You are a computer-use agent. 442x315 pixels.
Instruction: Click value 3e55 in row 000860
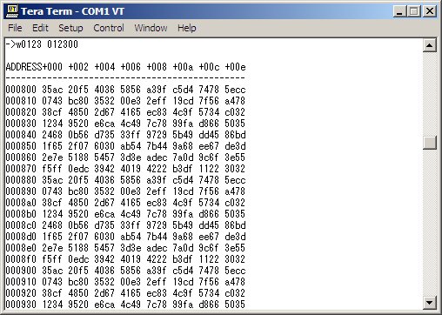[235, 157]
